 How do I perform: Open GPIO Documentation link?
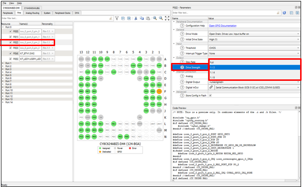tap(223, 26)
